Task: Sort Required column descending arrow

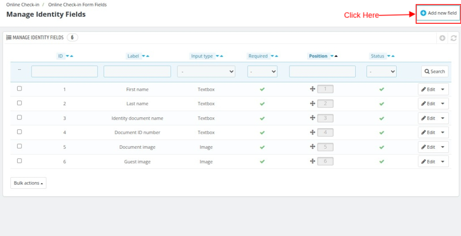Action: point(272,56)
